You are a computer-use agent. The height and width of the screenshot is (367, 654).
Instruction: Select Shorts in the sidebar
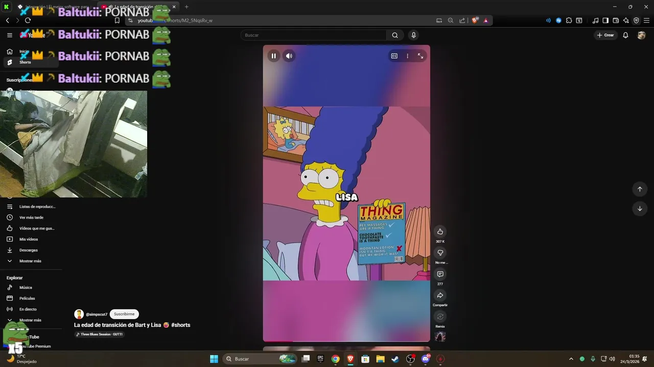pyautogui.click(x=31, y=62)
